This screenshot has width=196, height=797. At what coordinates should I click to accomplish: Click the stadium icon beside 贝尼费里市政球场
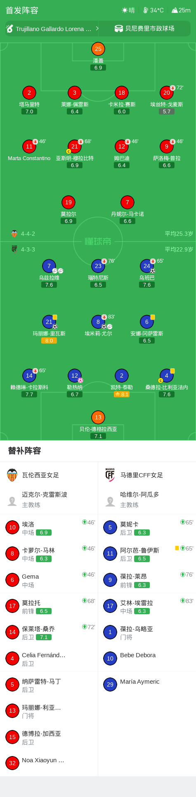tap(119, 29)
